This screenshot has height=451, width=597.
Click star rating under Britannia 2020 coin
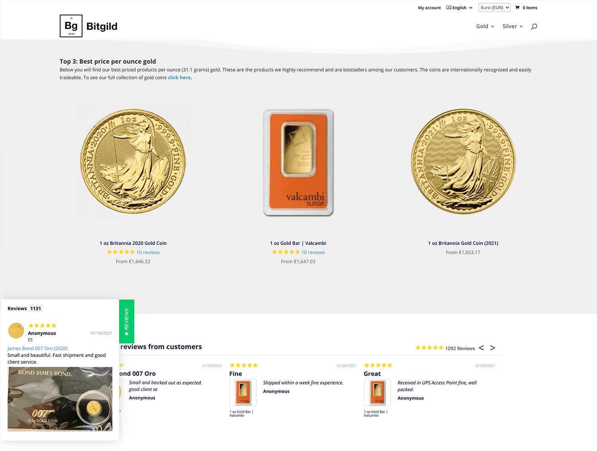(121, 252)
